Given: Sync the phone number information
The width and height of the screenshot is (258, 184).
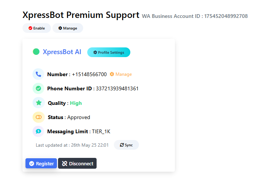Looking at the screenshot, I should pos(126,145).
